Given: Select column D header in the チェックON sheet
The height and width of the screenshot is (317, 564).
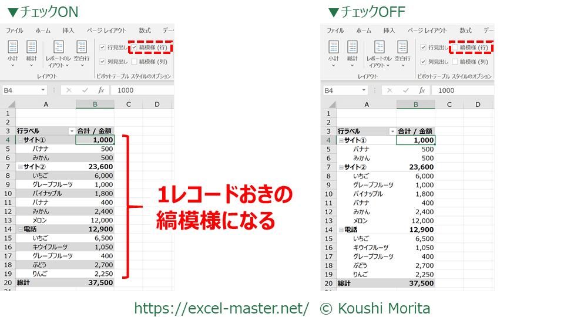Looking at the screenshot, I should [157, 104].
